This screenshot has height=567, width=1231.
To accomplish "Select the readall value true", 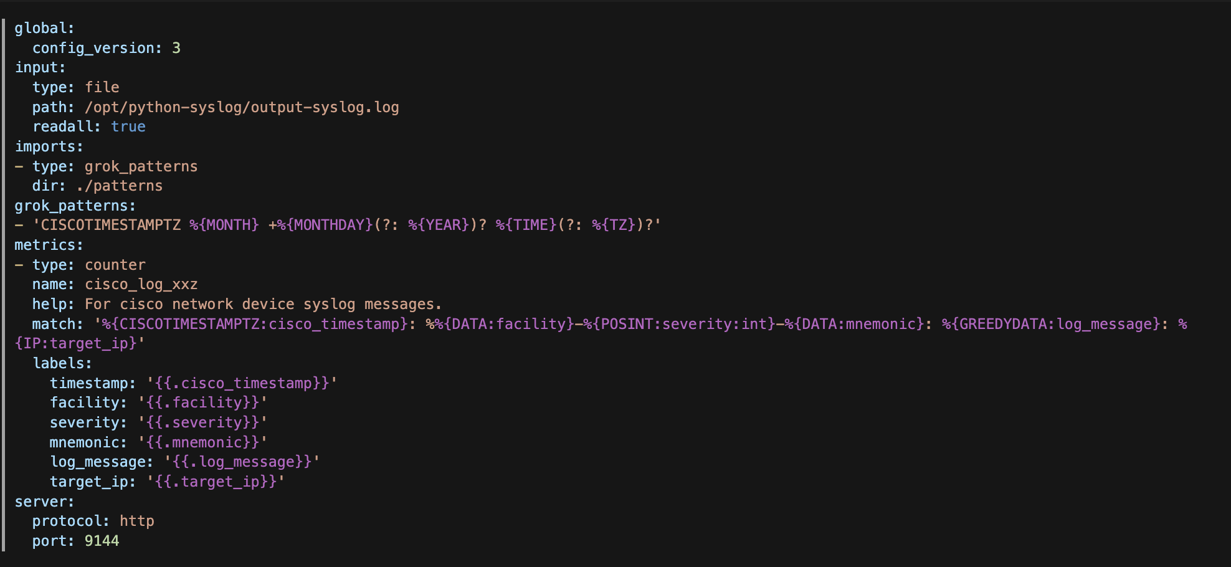I will [x=128, y=126].
